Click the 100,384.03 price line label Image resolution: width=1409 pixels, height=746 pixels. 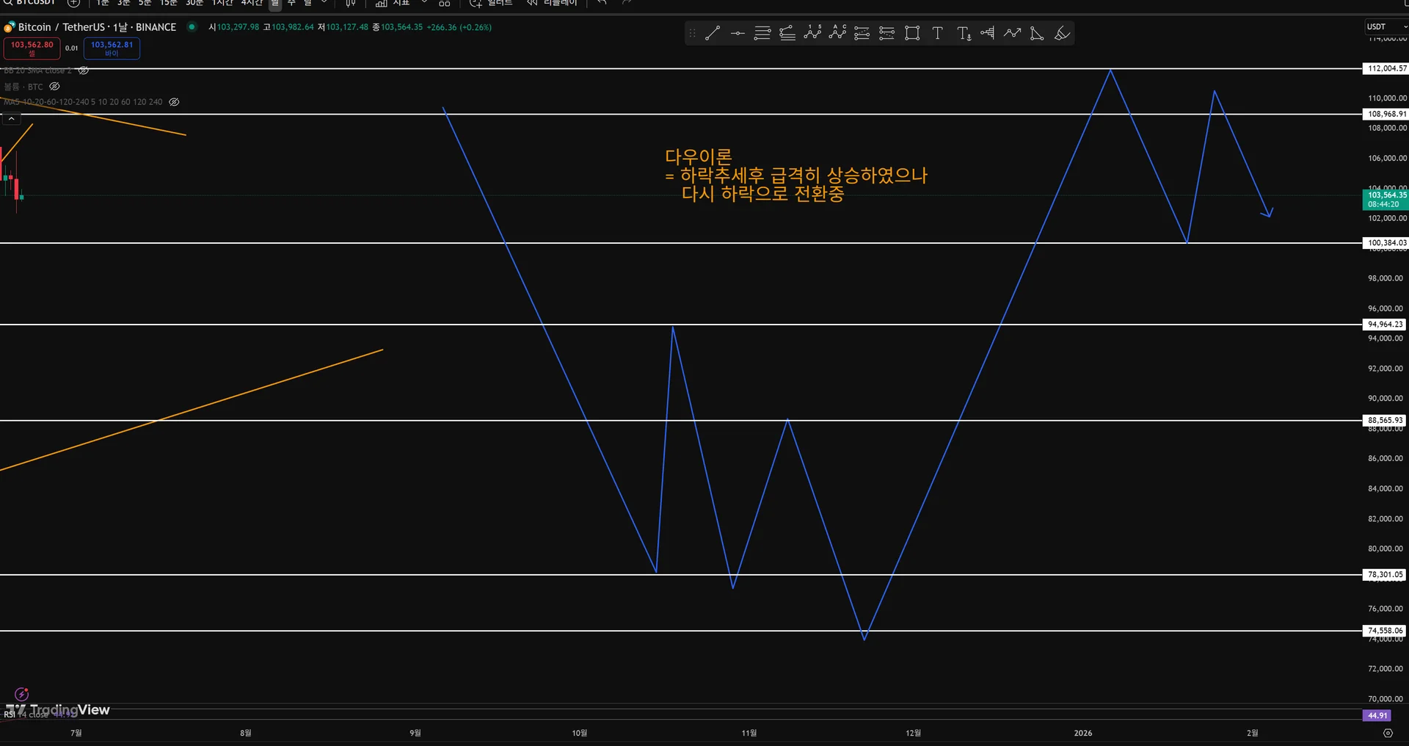(1386, 243)
